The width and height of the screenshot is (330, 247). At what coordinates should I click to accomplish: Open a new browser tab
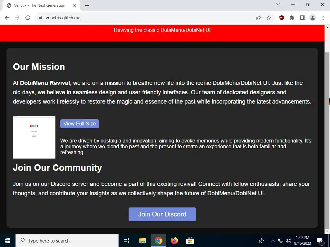pyautogui.click(x=87, y=5)
